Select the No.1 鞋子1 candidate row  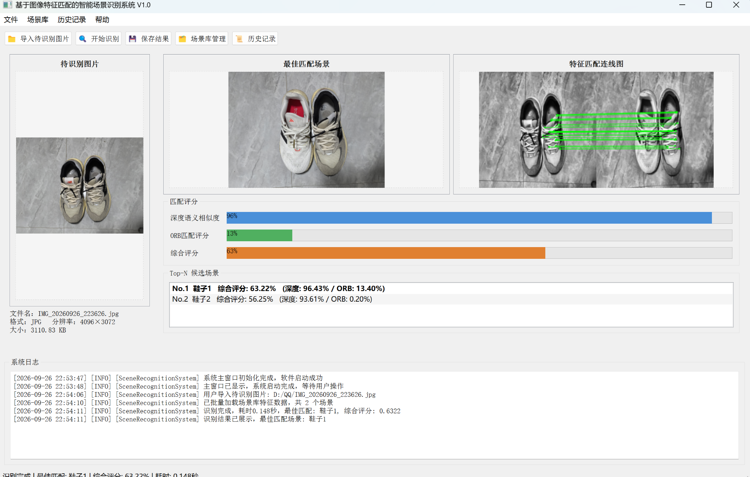click(451, 288)
